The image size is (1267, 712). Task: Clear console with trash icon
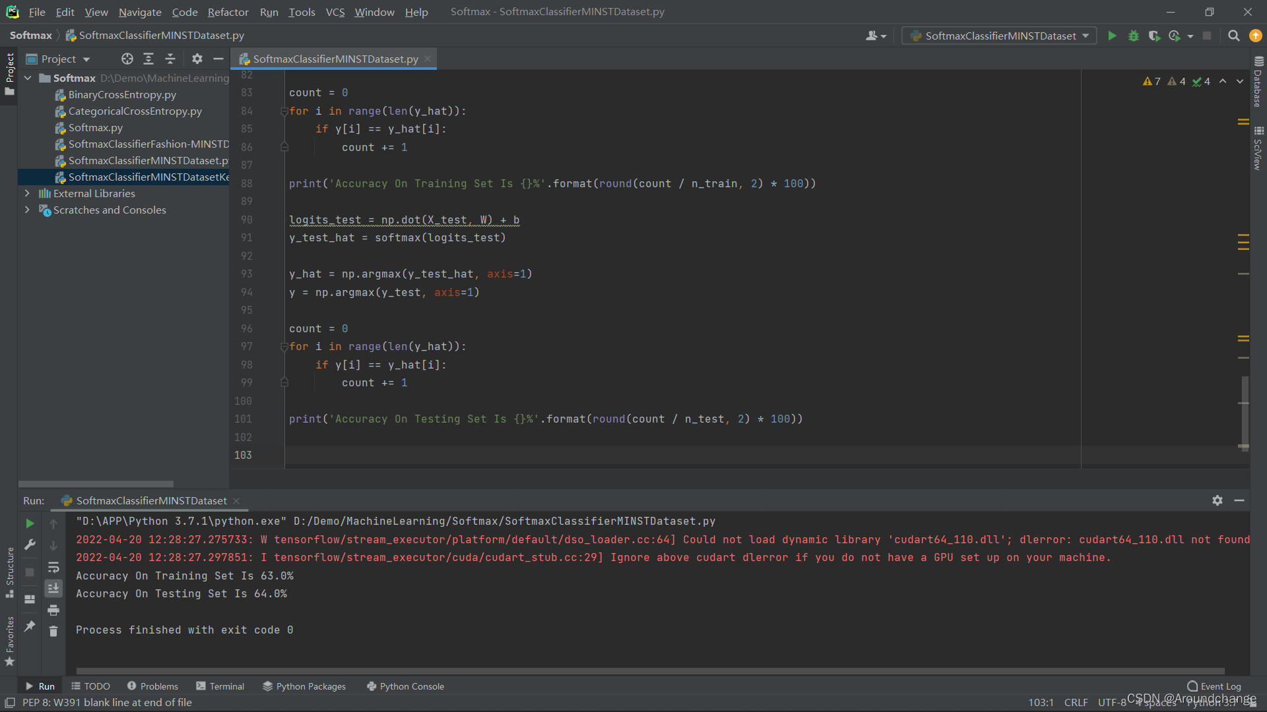tap(53, 632)
